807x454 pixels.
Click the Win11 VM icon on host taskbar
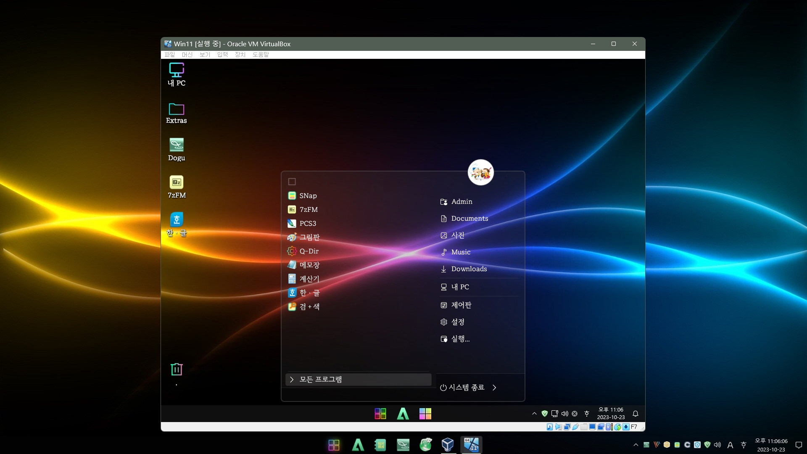(x=471, y=445)
